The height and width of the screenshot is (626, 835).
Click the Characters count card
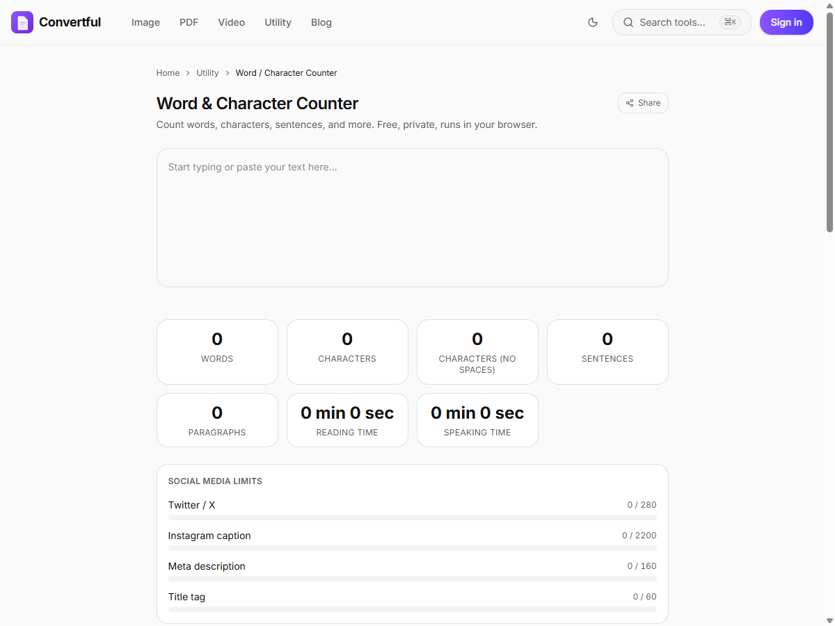pyautogui.click(x=347, y=352)
